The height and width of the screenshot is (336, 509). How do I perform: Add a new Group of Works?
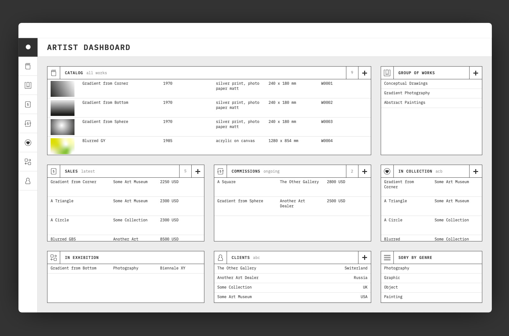[x=476, y=73]
